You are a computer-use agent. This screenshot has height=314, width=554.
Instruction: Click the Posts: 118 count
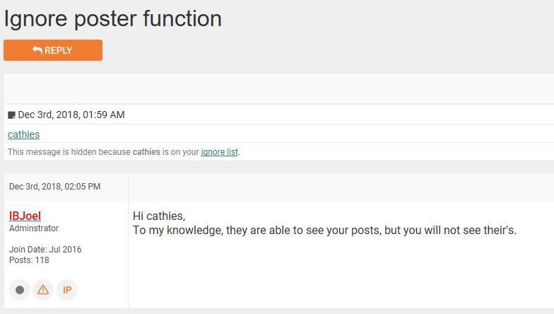coord(29,260)
